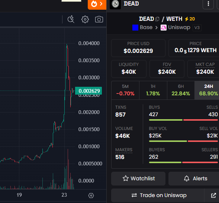Click Trade on Uniswap button
Viewport: 219px width, 203px height.
[158, 195]
